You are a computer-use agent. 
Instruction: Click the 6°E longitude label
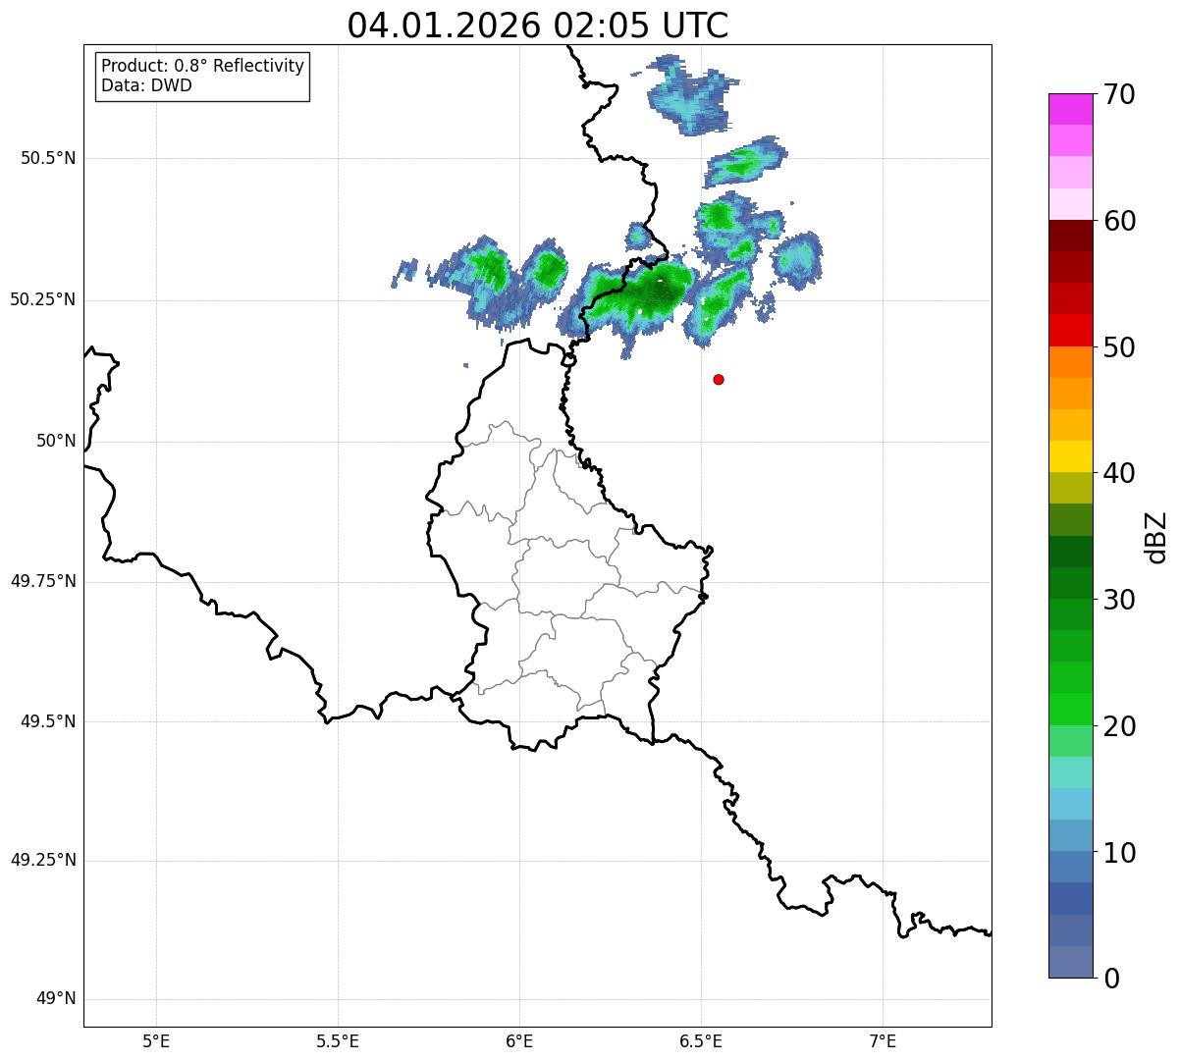click(x=519, y=1040)
